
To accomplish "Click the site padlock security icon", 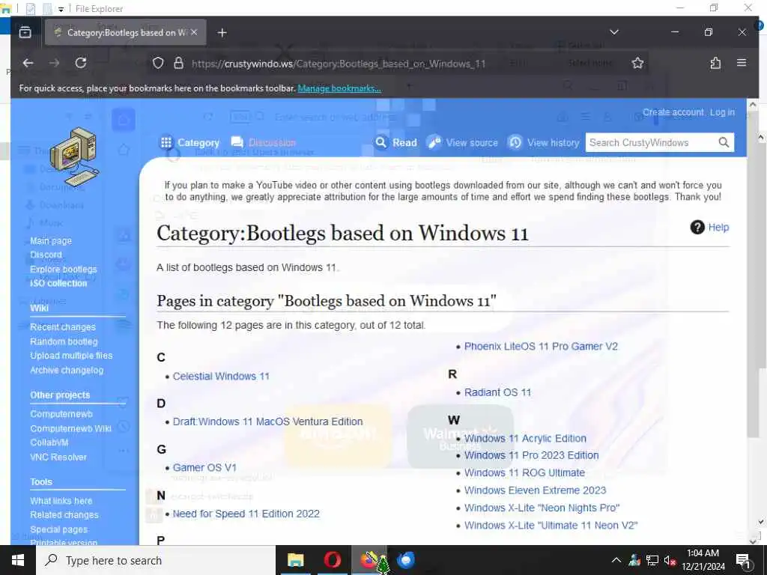I will 178,63.
